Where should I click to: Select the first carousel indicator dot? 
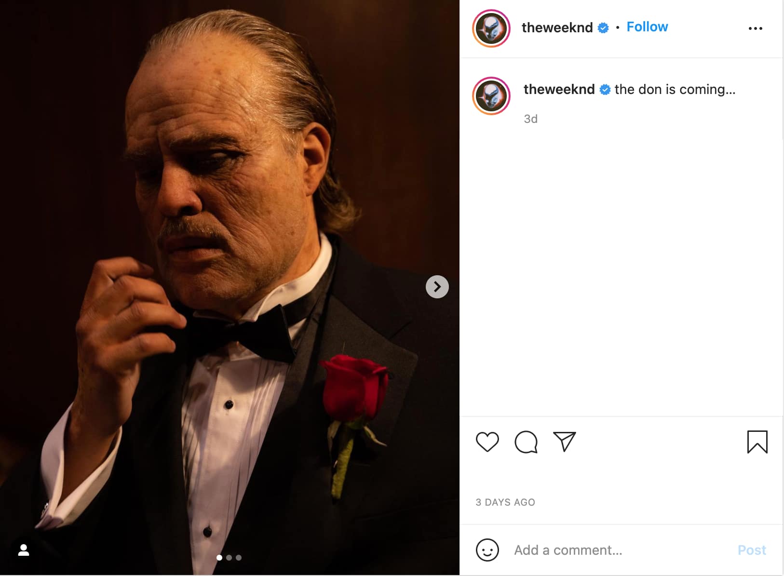tap(220, 557)
